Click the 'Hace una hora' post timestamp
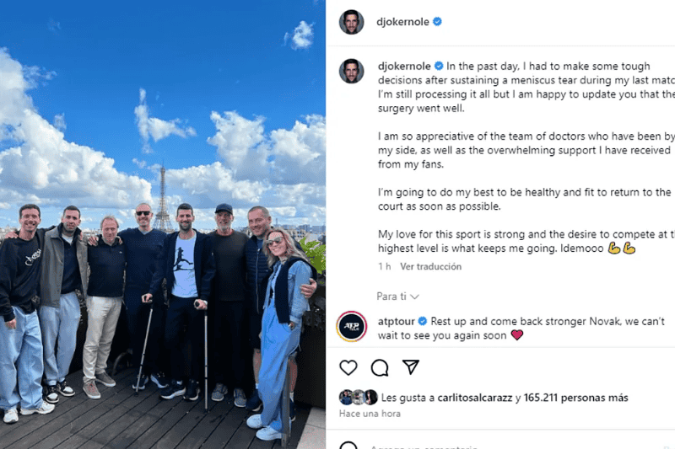This screenshot has height=449, width=675. [370, 414]
